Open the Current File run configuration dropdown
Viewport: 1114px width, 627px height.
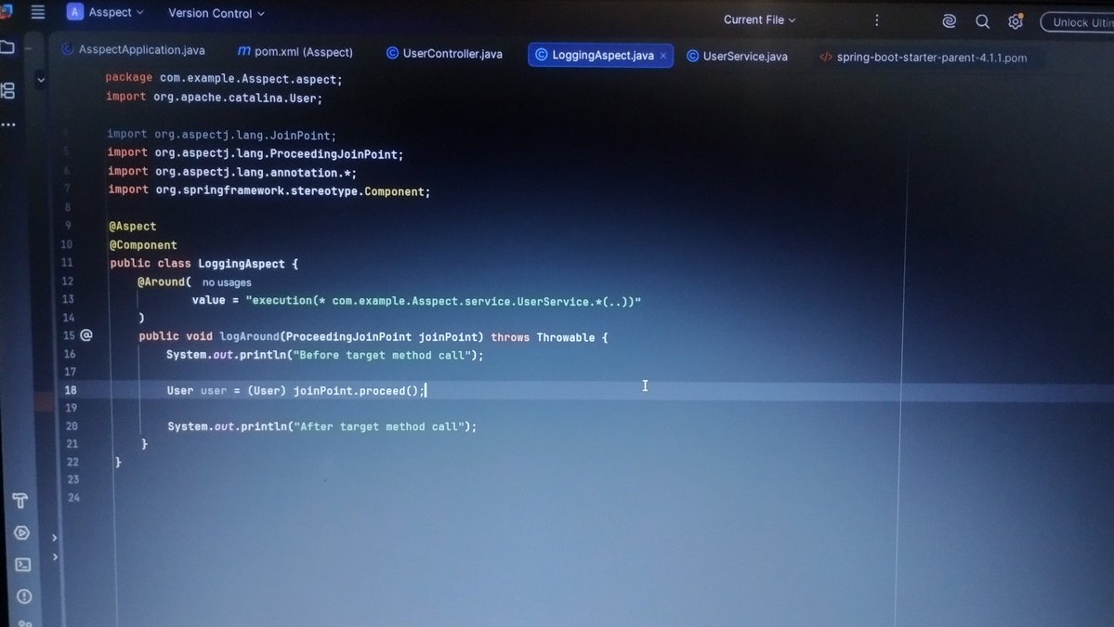click(x=759, y=20)
